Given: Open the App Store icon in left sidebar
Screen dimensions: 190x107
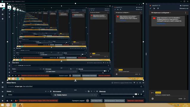Looking at the screenshot, I should [3, 19].
